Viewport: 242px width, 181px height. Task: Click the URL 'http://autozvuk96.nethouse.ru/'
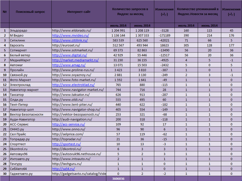[x=77, y=154]
